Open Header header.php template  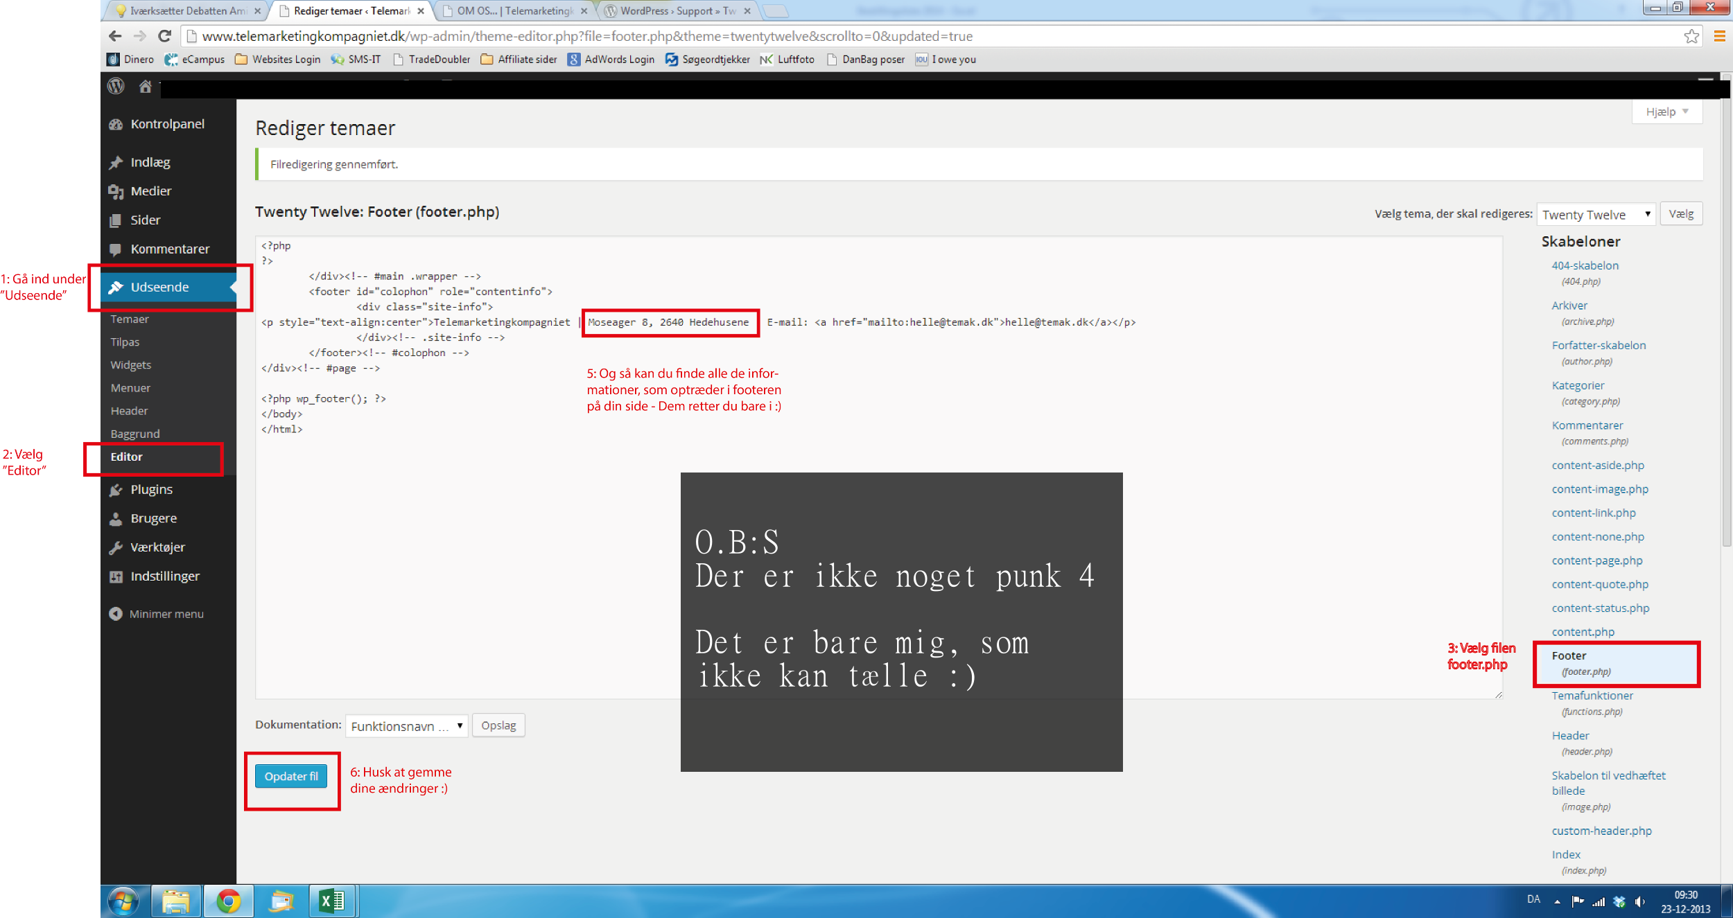pyautogui.click(x=1570, y=736)
